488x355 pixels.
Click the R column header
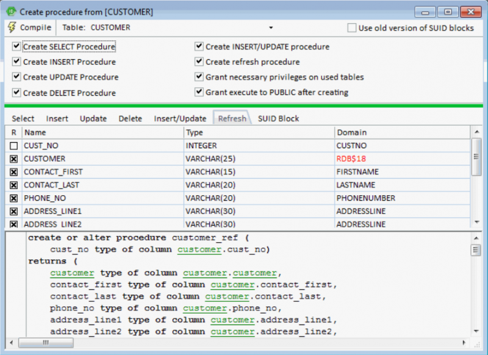pyautogui.click(x=13, y=132)
